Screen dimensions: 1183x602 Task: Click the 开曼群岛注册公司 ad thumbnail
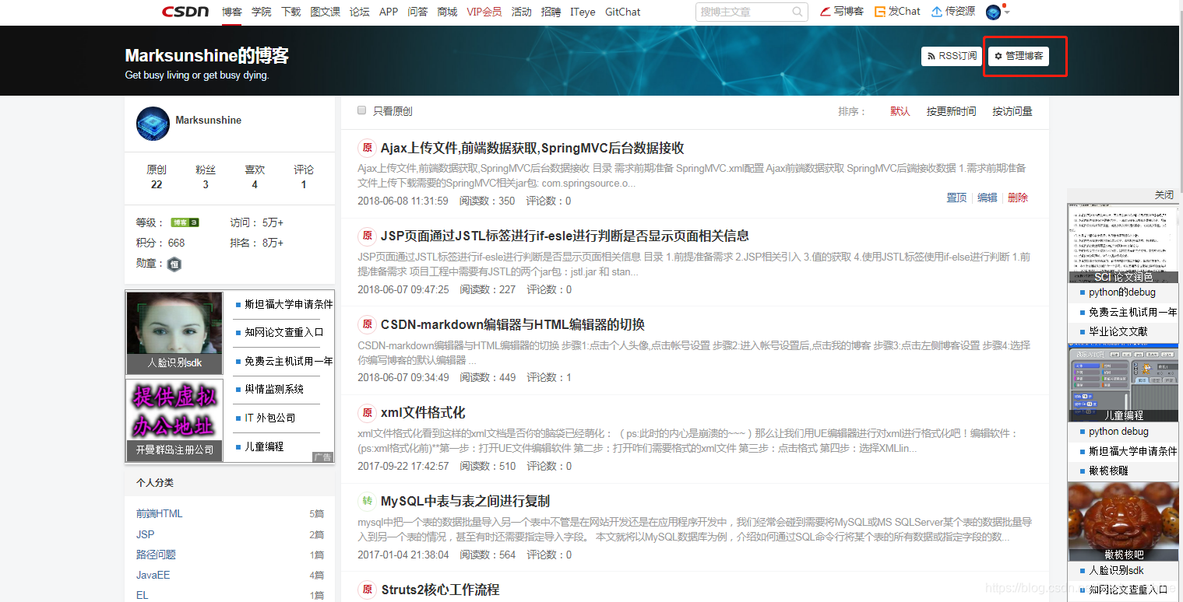tap(174, 420)
